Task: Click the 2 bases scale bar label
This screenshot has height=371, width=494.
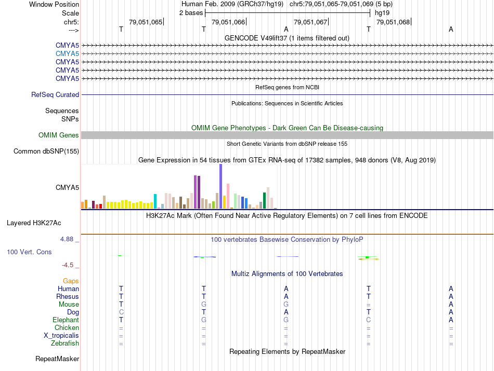Action: [x=191, y=13]
